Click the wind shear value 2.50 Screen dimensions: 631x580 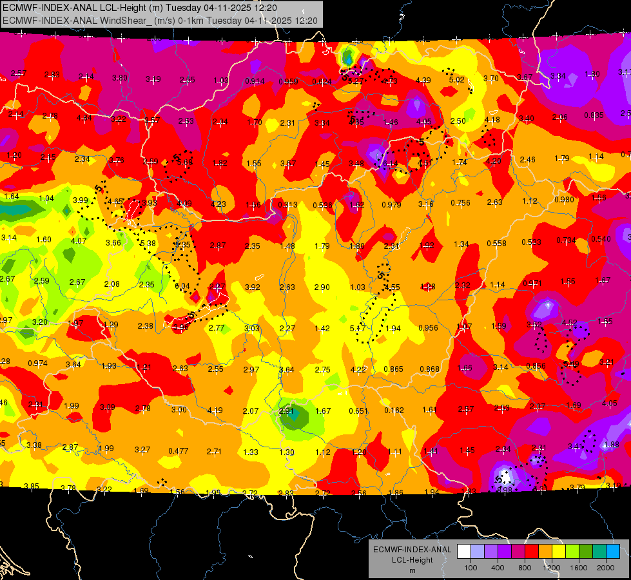(458, 121)
